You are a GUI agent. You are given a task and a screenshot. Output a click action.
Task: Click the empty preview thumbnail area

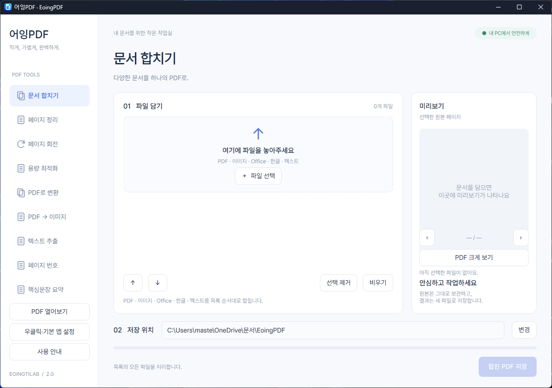point(474,179)
